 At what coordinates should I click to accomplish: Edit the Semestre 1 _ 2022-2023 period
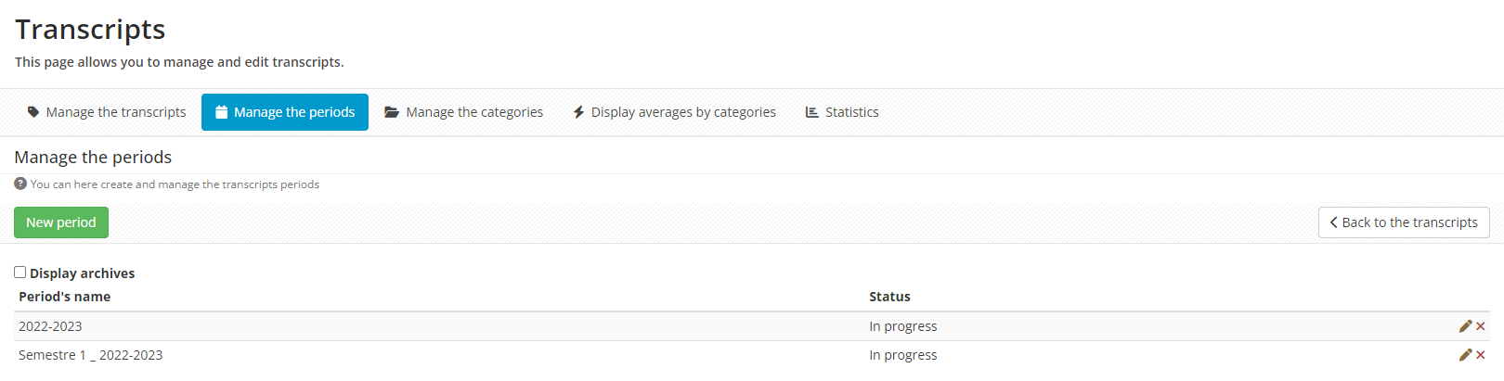click(1465, 355)
